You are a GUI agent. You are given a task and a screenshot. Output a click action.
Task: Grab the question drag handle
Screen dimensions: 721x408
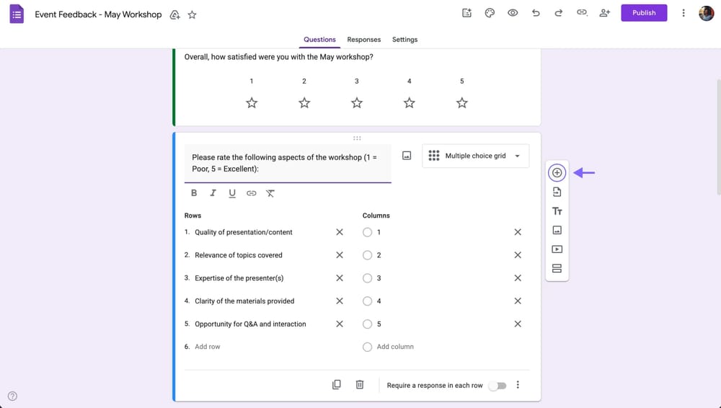click(357, 138)
